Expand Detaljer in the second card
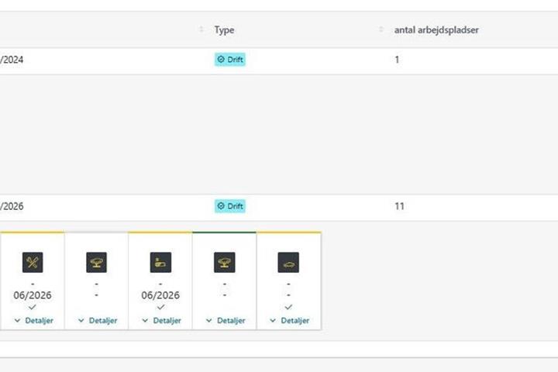Viewport: 558px width, 372px height. click(x=98, y=320)
